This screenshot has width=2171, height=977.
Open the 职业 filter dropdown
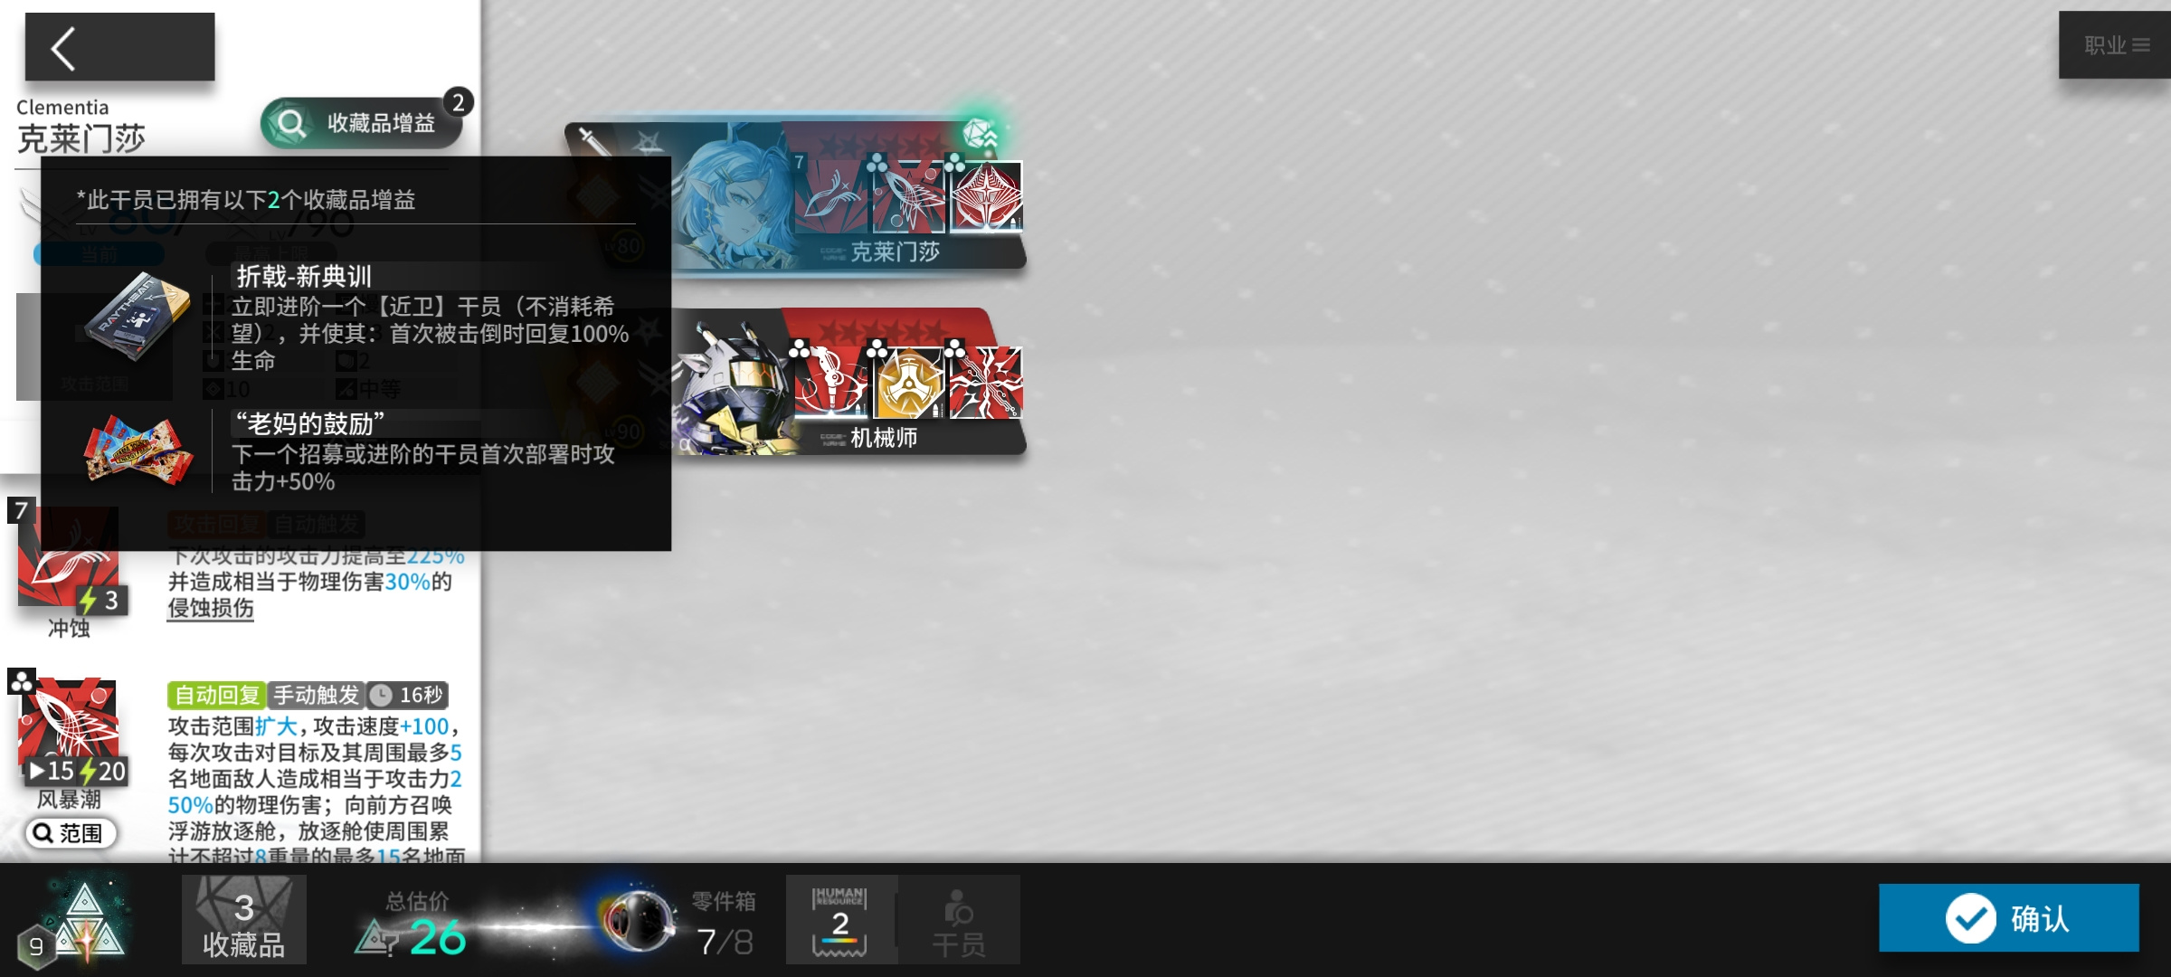pos(2115,45)
